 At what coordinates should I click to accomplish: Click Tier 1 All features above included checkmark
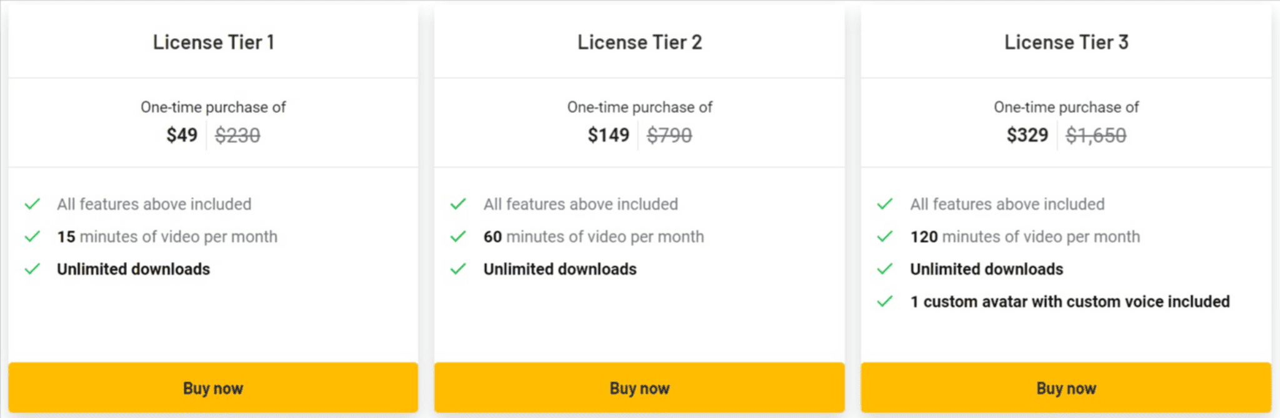tap(32, 204)
